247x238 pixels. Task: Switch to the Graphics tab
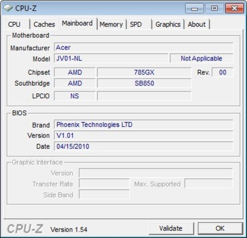click(x=168, y=24)
